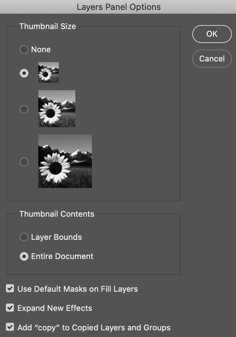Screen dimensions: 236x337
Task: Toggle Add "copy" to Copied Layers checkbox
Action: click(10, 327)
